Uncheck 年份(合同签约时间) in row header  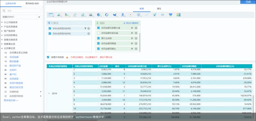[x=50, y=28]
